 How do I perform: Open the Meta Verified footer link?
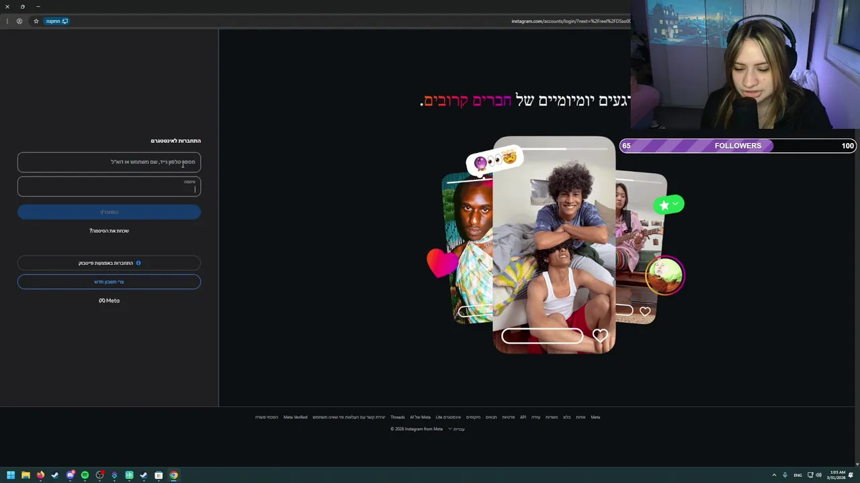(x=295, y=417)
